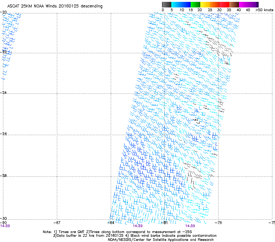Select the '10' label under the color scale

[182, 10]
